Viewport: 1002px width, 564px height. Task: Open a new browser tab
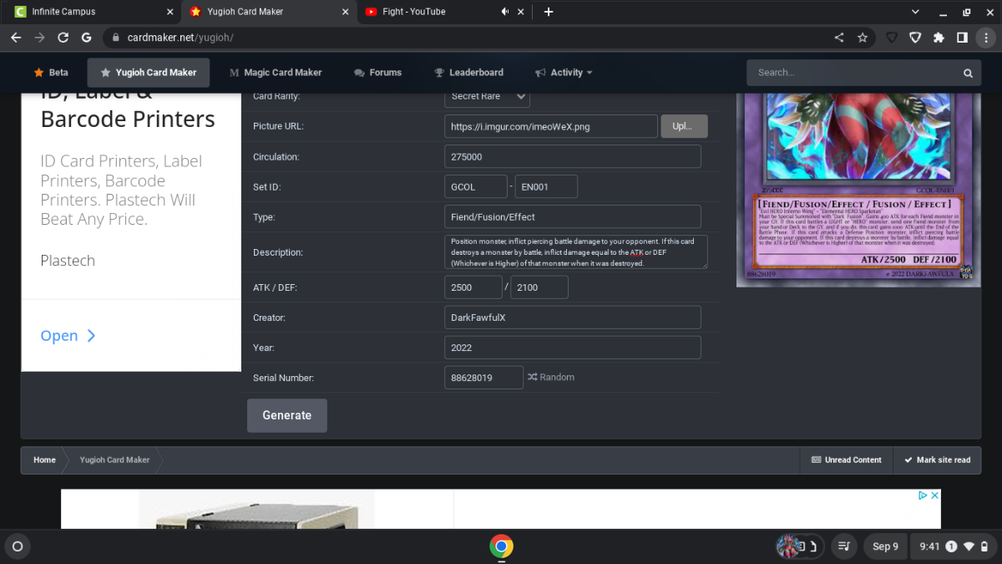[x=549, y=12]
